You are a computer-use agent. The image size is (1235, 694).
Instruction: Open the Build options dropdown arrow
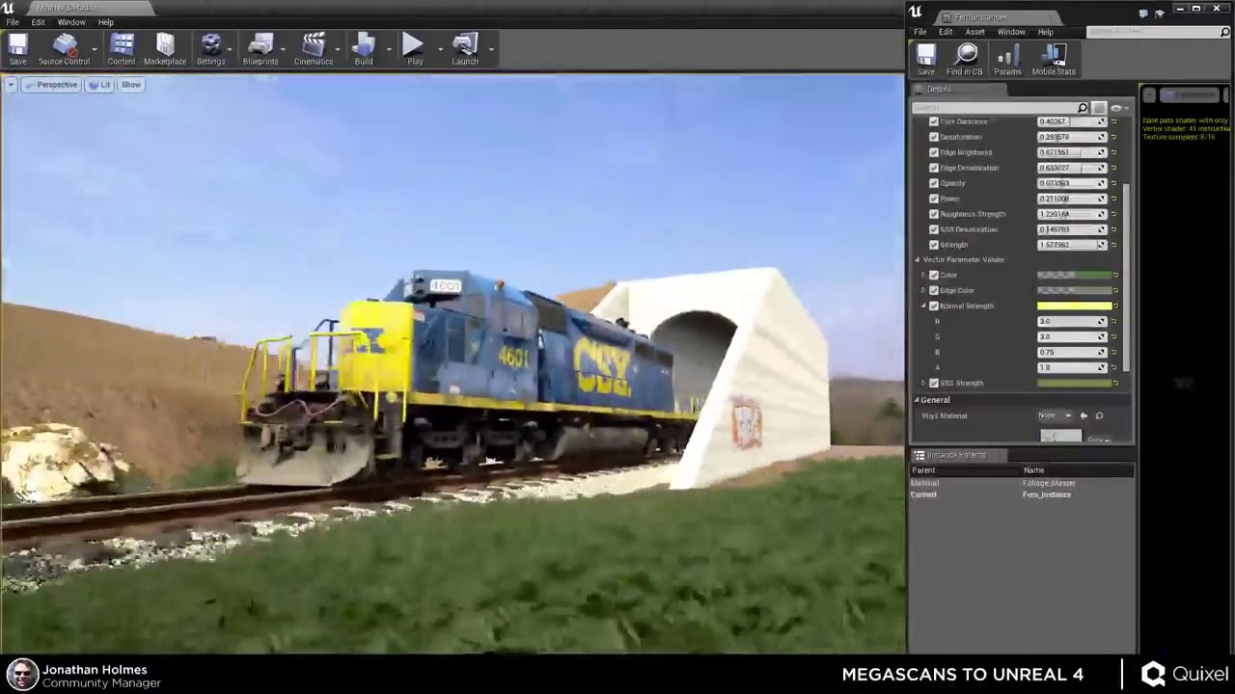(389, 49)
